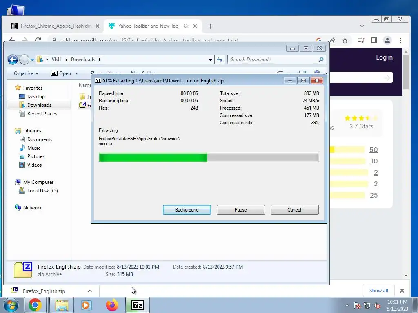Click the 25 one-star reviews link
The width and height of the screenshot is (418, 313).
coord(374,195)
